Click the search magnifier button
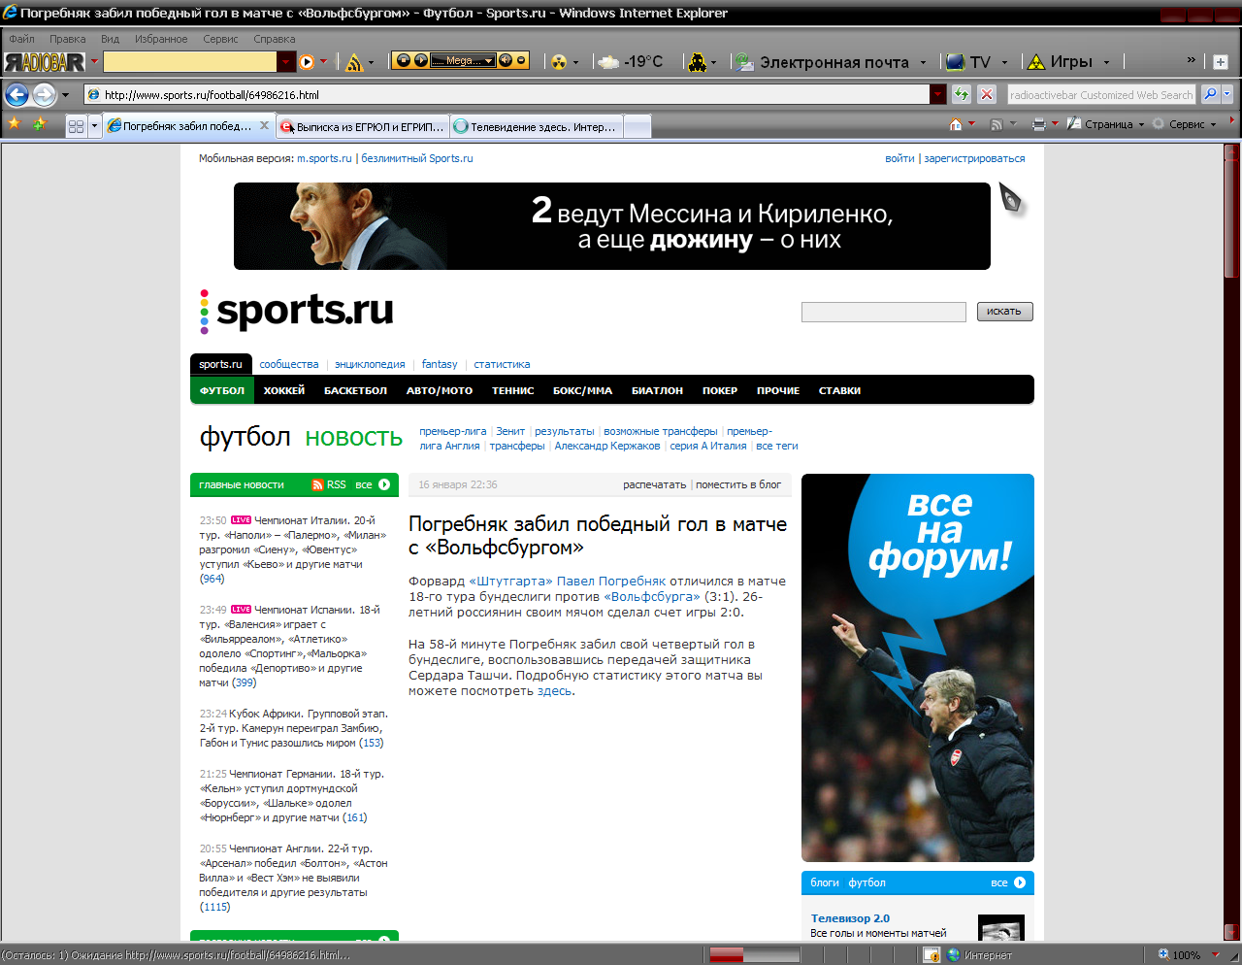The height and width of the screenshot is (965, 1242). point(1210,94)
